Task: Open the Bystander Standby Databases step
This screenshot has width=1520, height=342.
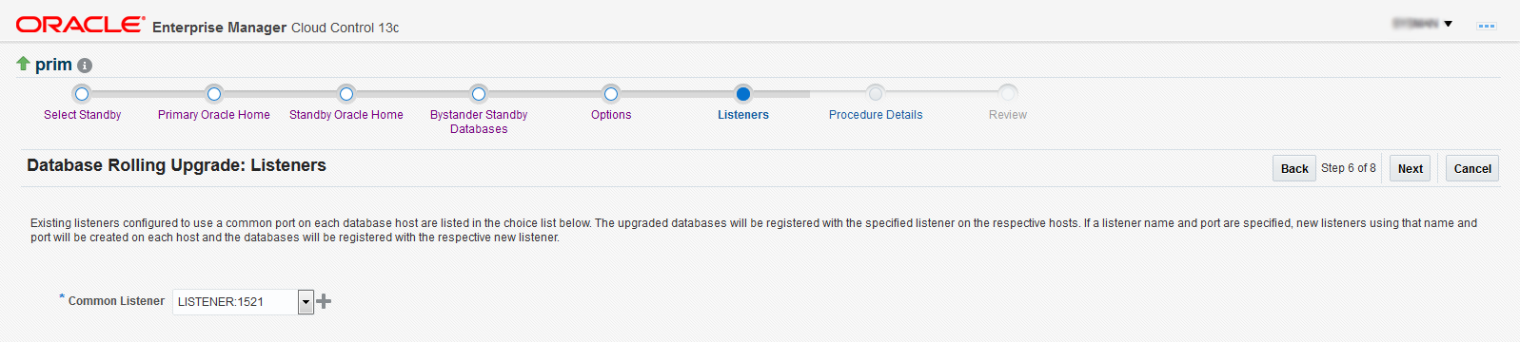Action: (x=479, y=122)
